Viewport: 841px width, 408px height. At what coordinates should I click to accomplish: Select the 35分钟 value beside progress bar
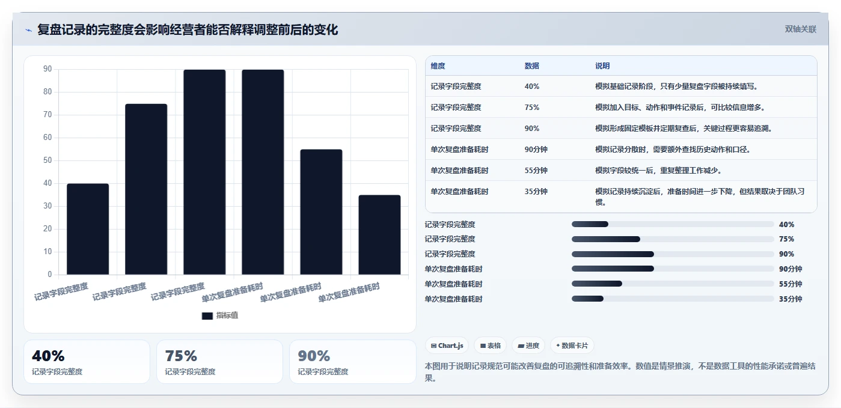pyautogui.click(x=791, y=299)
